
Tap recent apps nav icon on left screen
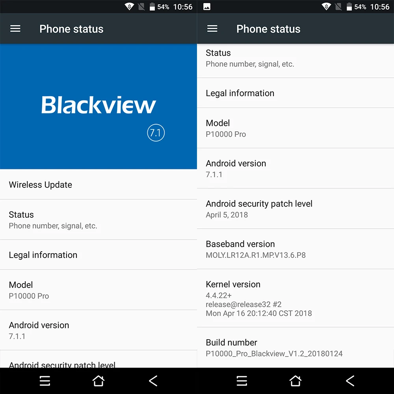45,381
